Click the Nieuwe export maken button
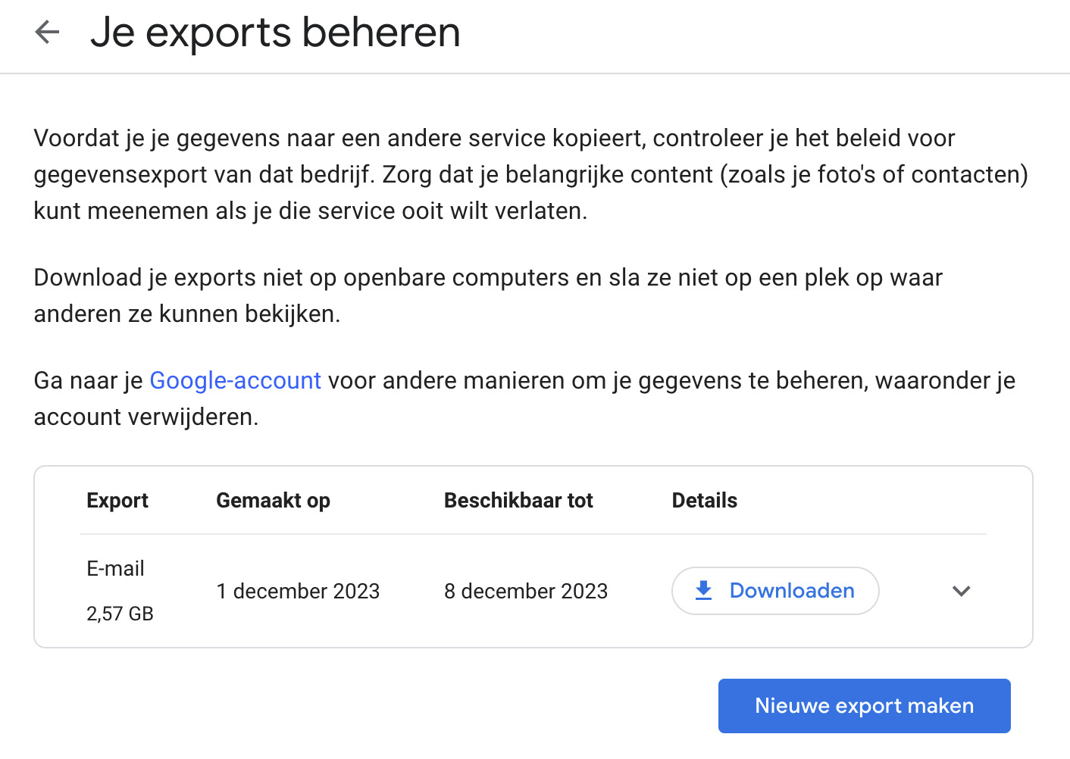The image size is (1070, 759). coord(864,706)
